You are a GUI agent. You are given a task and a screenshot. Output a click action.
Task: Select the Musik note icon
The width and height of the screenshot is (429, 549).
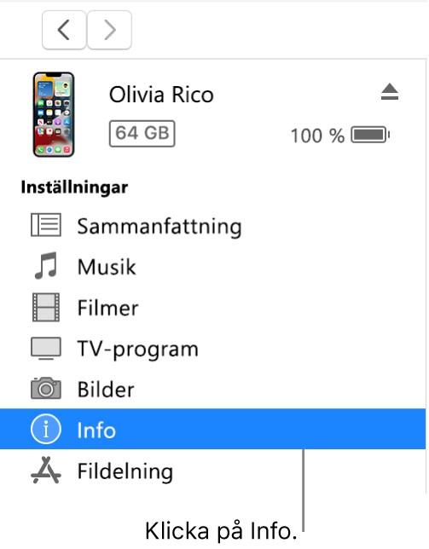tap(46, 266)
